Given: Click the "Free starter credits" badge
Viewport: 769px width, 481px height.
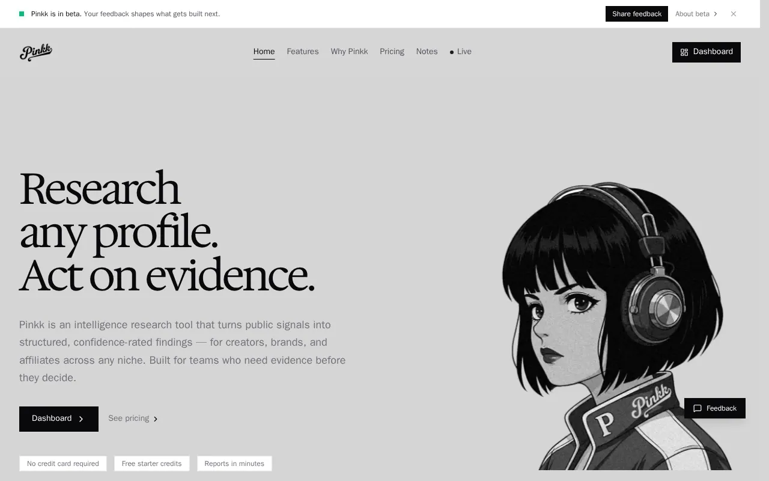Looking at the screenshot, I should point(152,464).
